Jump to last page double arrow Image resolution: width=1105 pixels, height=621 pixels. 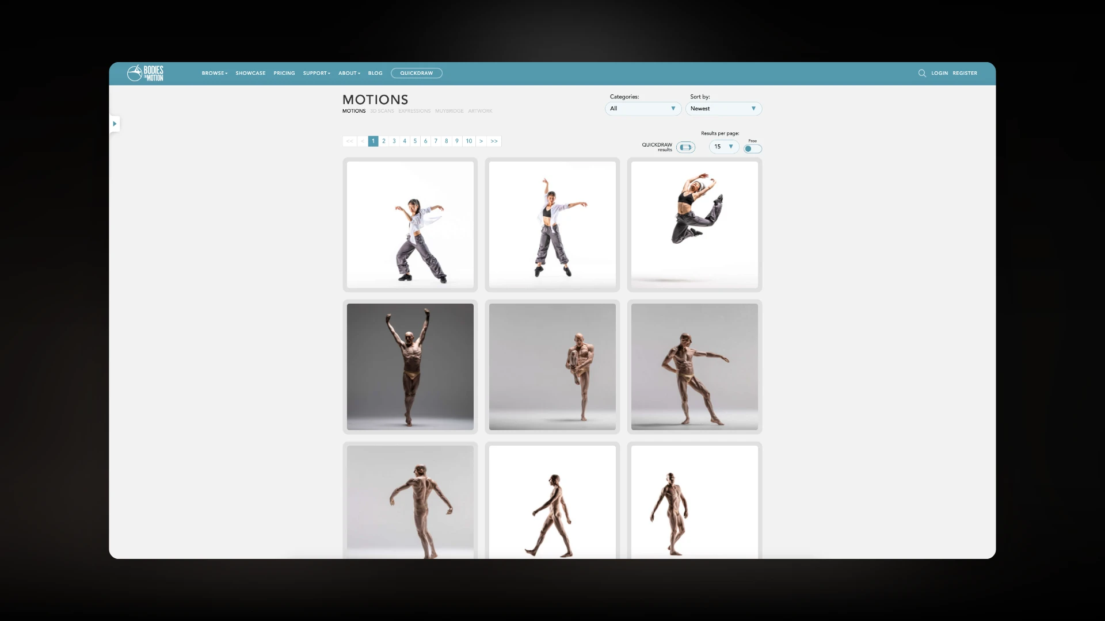[x=494, y=141]
